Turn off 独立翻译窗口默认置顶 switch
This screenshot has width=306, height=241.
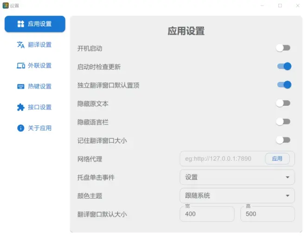[284, 85]
